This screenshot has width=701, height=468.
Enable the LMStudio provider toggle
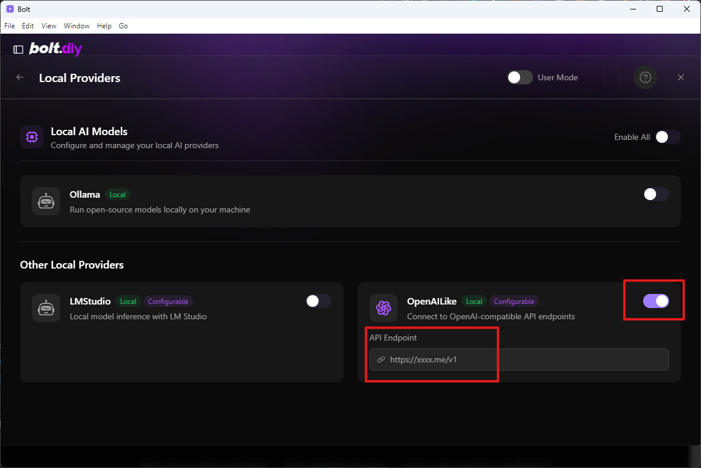319,301
